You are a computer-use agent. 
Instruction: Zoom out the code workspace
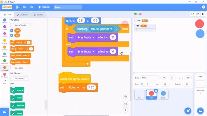point(125,103)
